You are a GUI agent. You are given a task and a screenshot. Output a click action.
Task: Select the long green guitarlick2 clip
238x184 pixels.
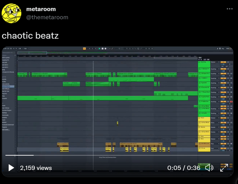coord(103,98)
